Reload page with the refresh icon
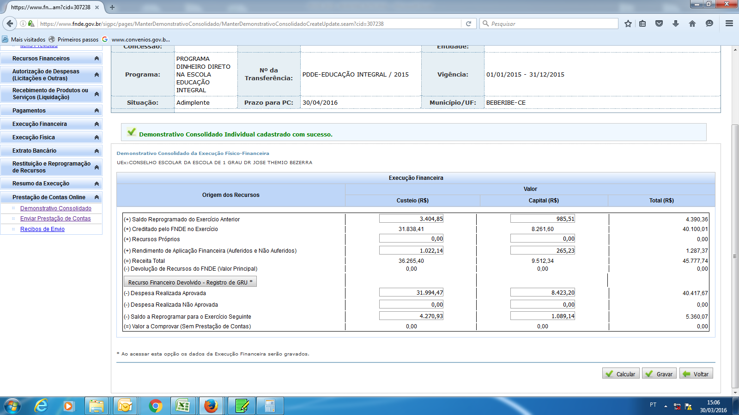The image size is (739, 415). pos(468,24)
